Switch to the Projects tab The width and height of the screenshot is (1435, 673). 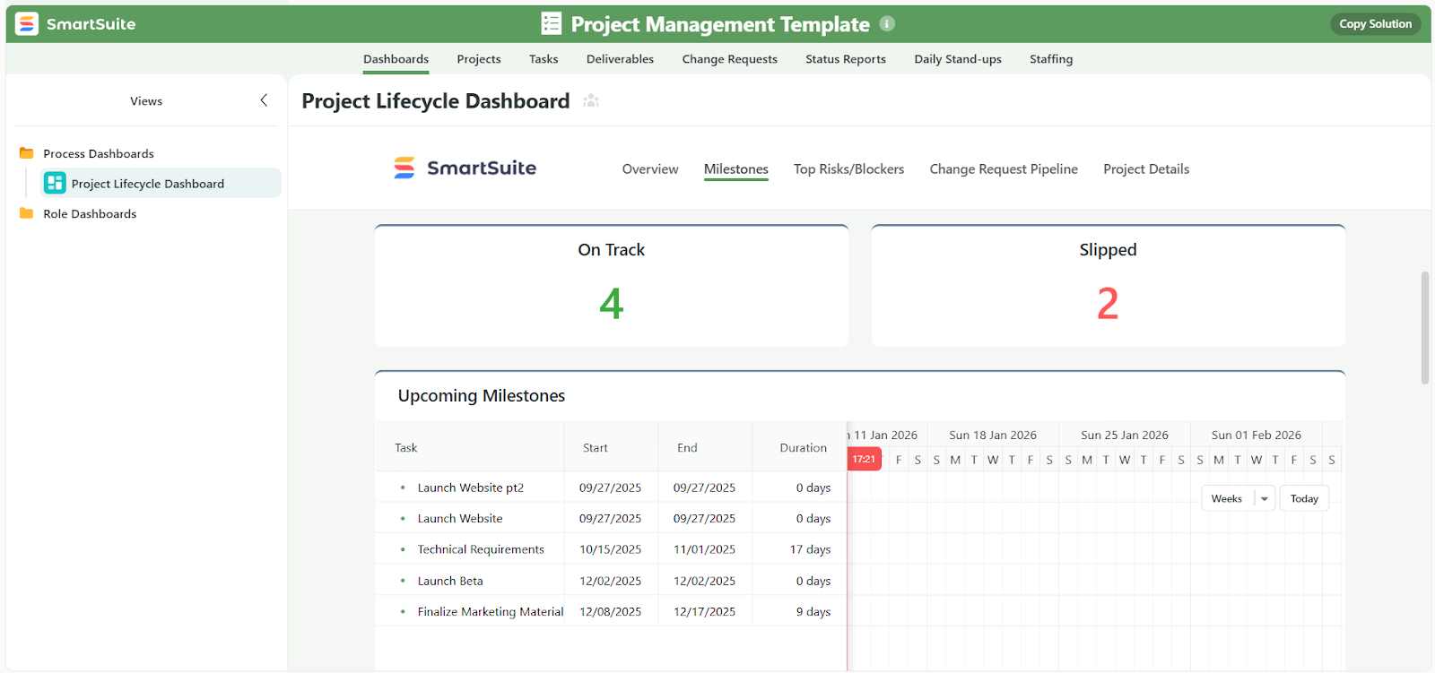479,59
